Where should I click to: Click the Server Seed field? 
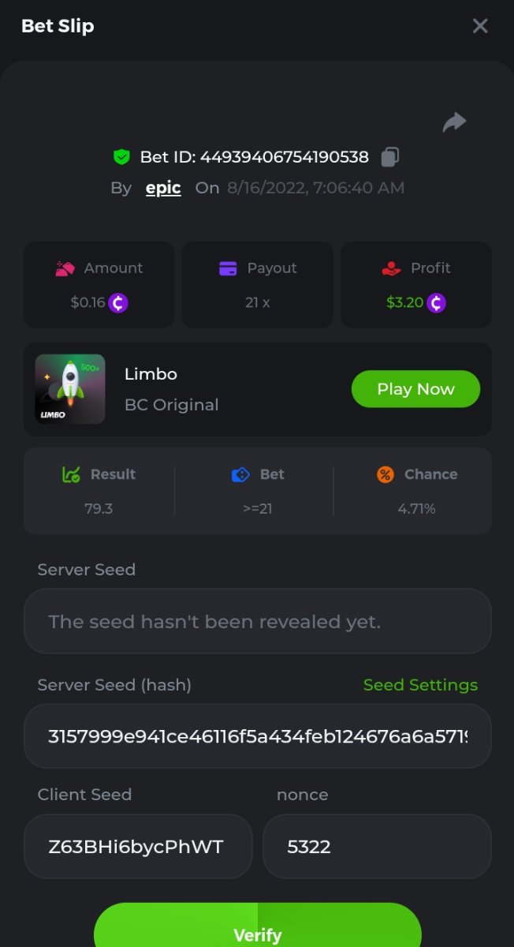coord(257,621)
